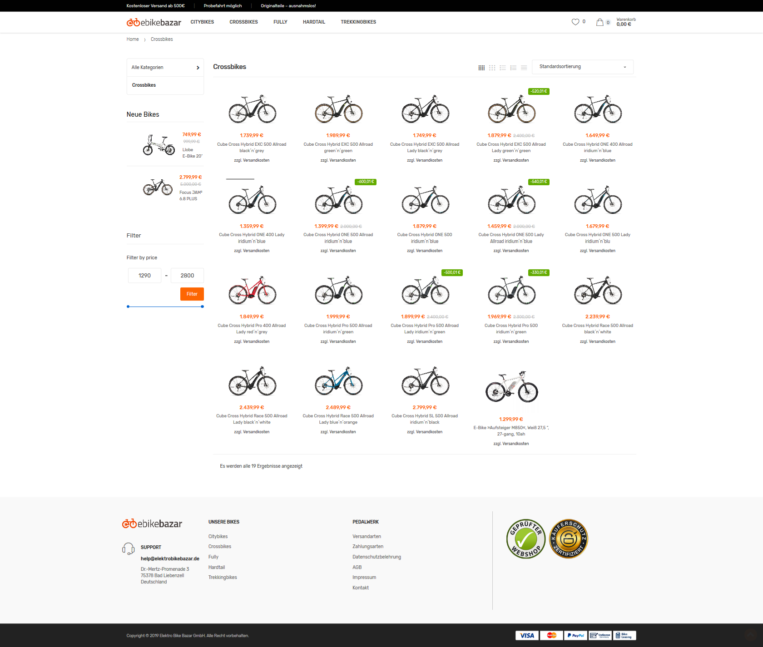Open the wishlist heart icon
This screenshot has height=647, width=763.
[x=575, y=22]
